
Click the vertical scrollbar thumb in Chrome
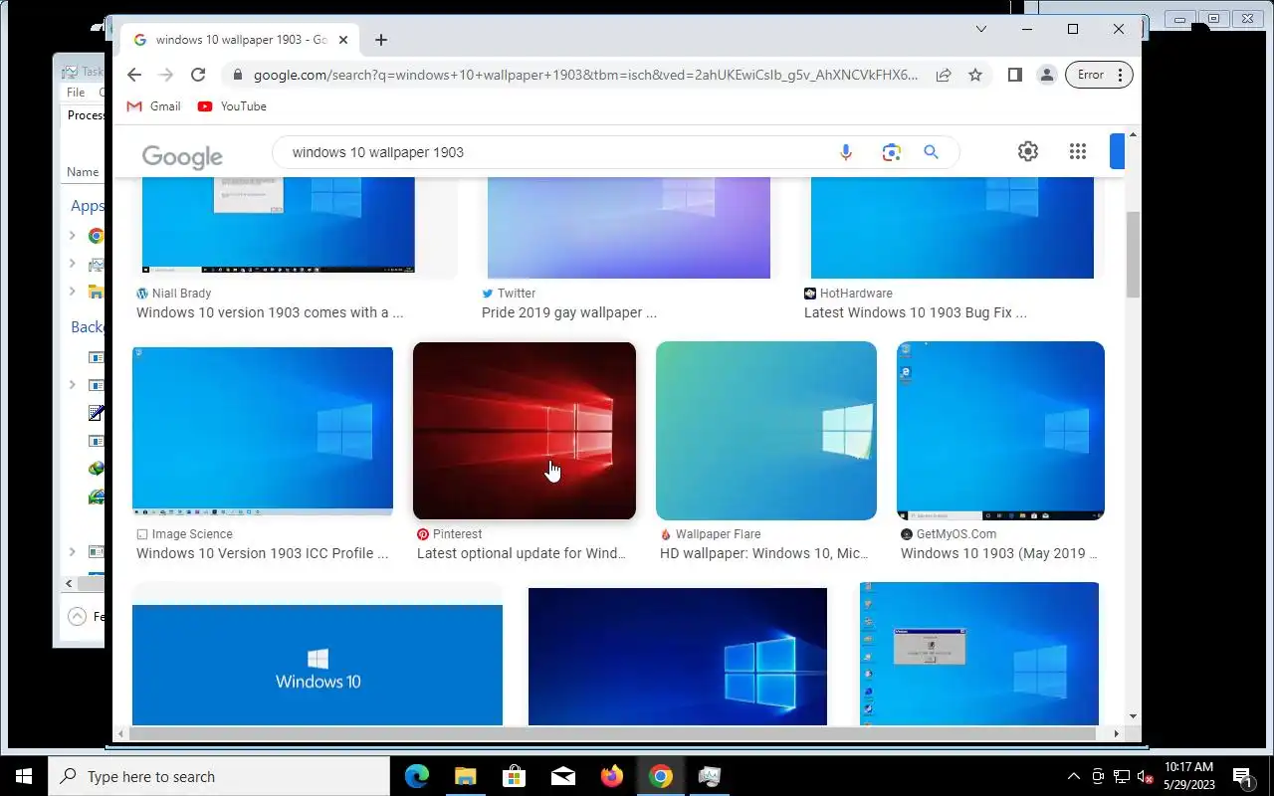(x=1133, y=254)
